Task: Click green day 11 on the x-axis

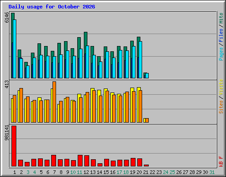Action: point(79,172)
